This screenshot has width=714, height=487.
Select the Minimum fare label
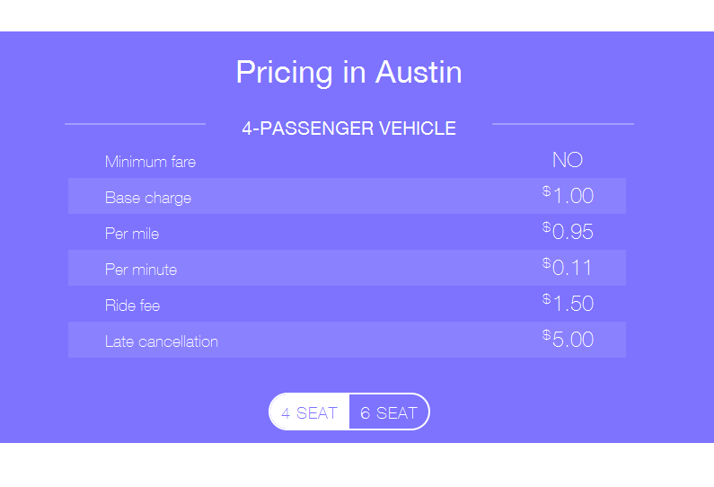coord(150,162)
